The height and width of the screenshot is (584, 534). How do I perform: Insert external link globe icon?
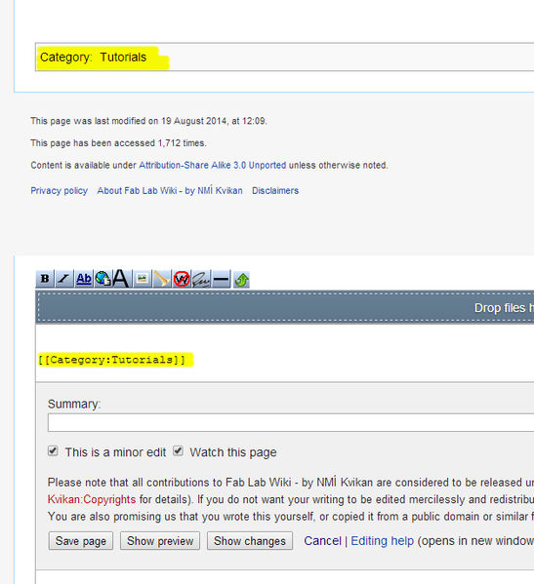tap(103, 279)
